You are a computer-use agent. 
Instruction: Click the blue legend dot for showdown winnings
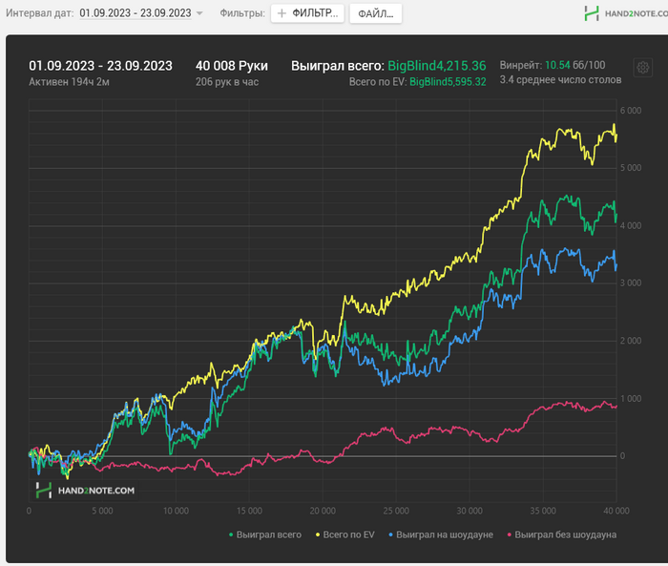tap(390, 535)
